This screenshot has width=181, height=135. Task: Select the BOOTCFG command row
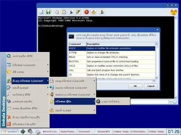tap(112, 62)
